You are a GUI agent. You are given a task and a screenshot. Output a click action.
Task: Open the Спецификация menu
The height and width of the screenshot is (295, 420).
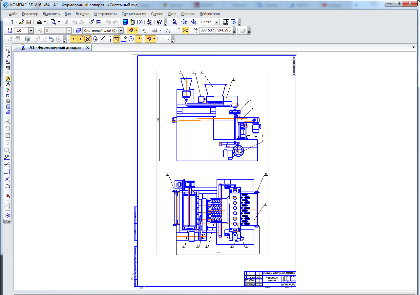(x=134, y=14)
